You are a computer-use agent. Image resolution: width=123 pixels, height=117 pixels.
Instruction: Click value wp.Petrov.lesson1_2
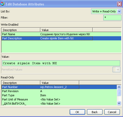point(53,87)
